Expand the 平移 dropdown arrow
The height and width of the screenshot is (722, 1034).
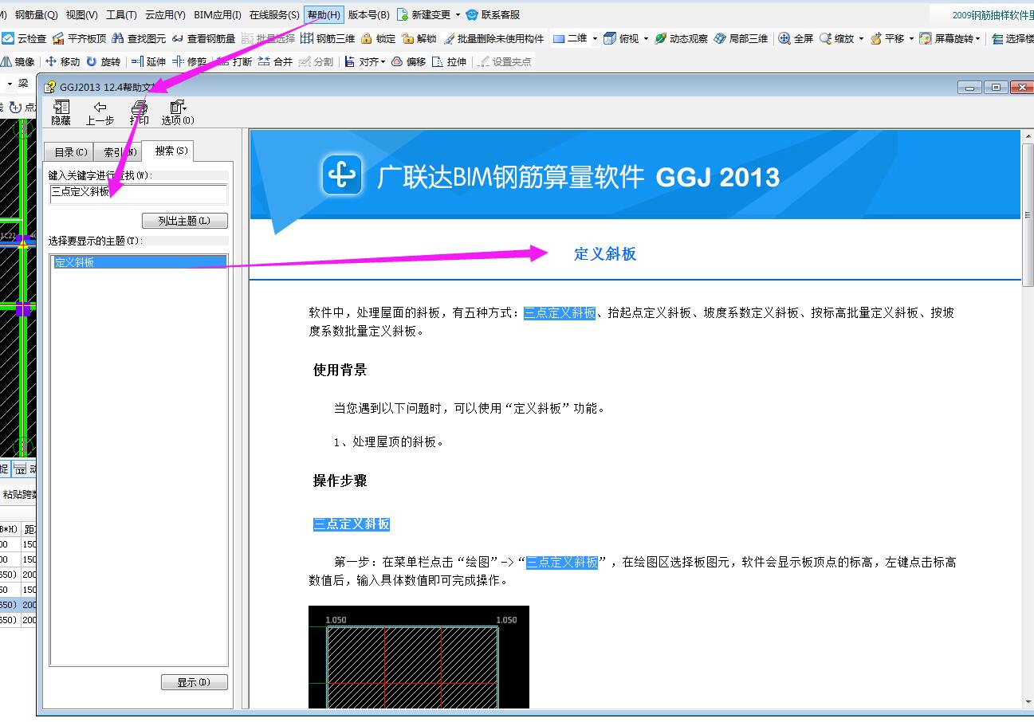(912, 38)
